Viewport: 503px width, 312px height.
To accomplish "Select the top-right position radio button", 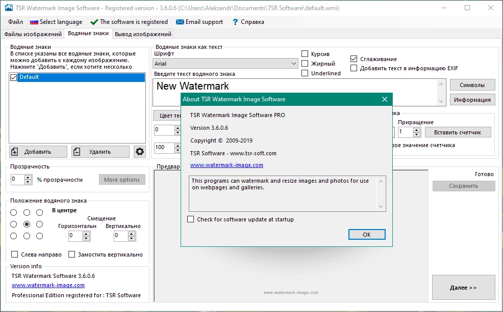I will coord(39,212).
